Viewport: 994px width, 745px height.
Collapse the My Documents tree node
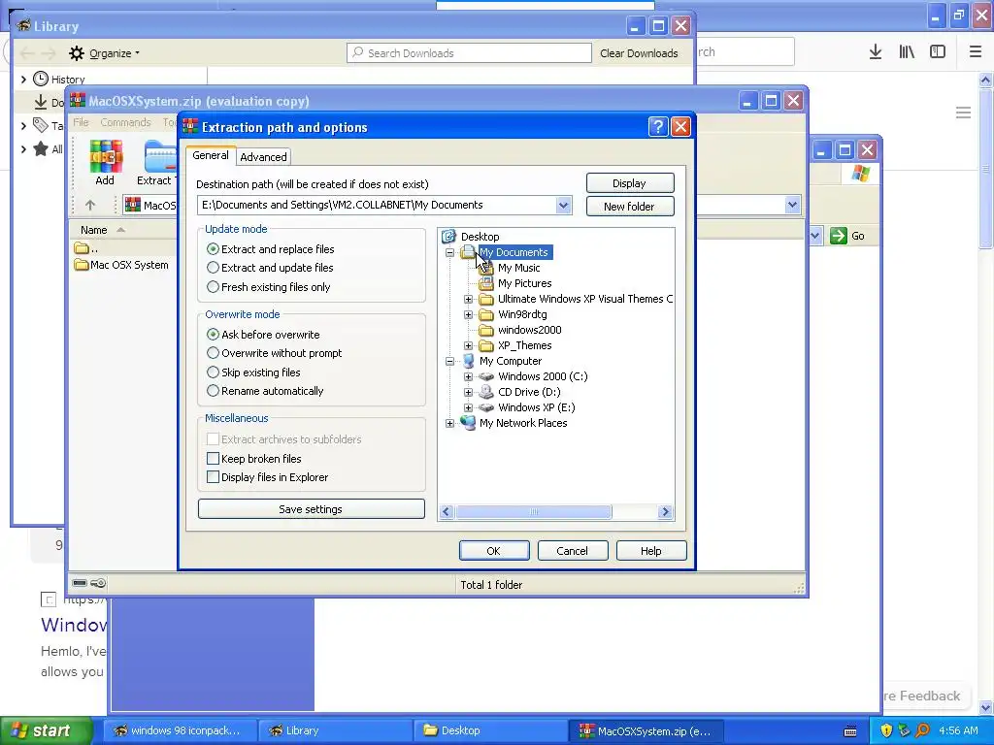click(x=450, y=252)
